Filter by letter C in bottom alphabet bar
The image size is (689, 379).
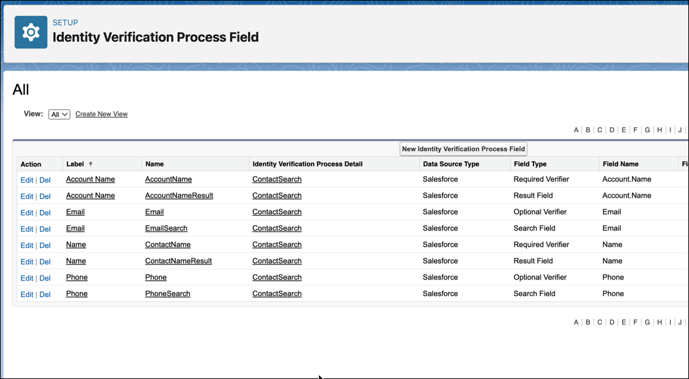coord(600,323)
